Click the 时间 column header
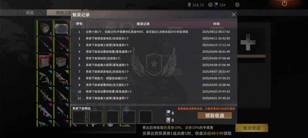The image size is (308, 138). pyautogui.click(x=216, y=24)
